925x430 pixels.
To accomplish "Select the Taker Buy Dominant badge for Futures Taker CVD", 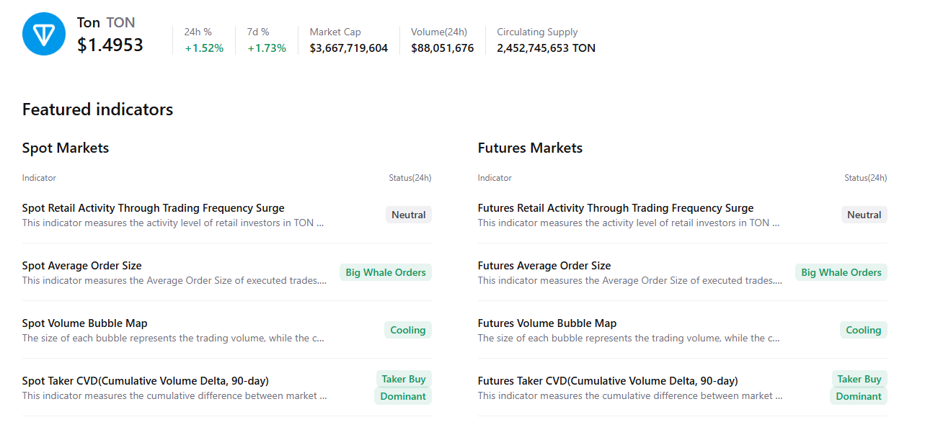I will 858,387.
